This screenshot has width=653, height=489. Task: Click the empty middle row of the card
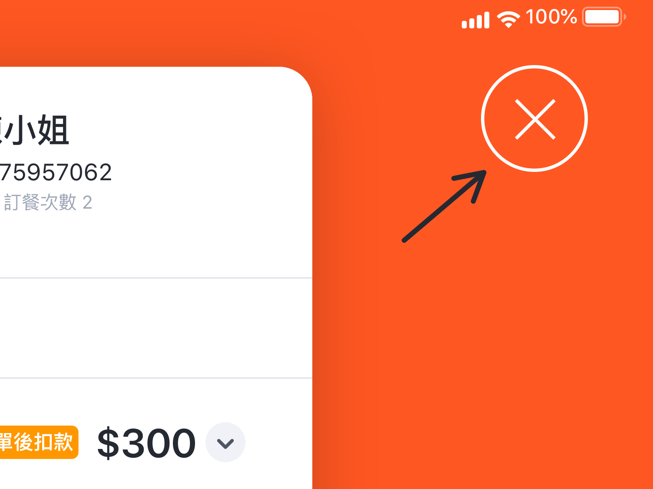point(154,328)
